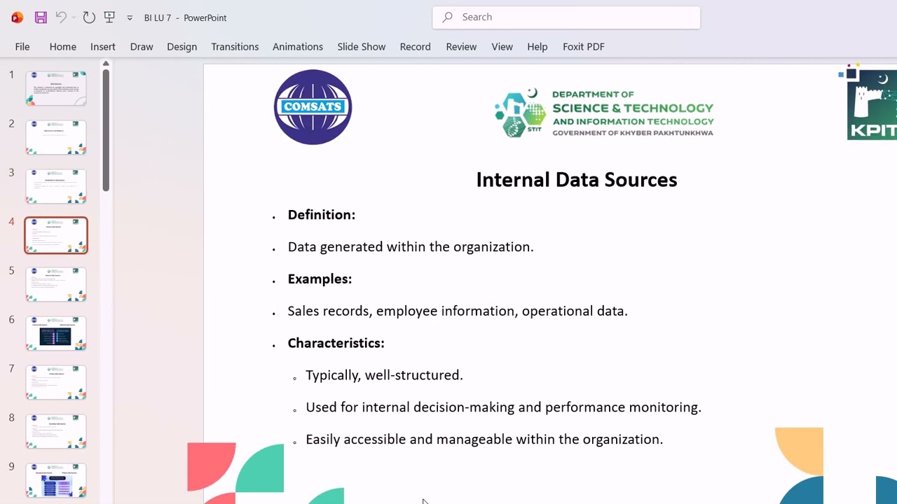The width and height of the screenshot is (897, 504).
Task: Select slide 1 thumbnail
Action: [56, 88]
